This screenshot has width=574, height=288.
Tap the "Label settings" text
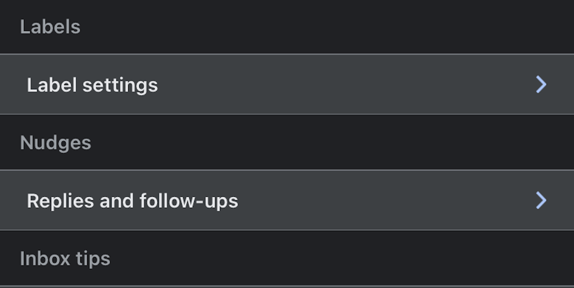[x=92, y=85]
